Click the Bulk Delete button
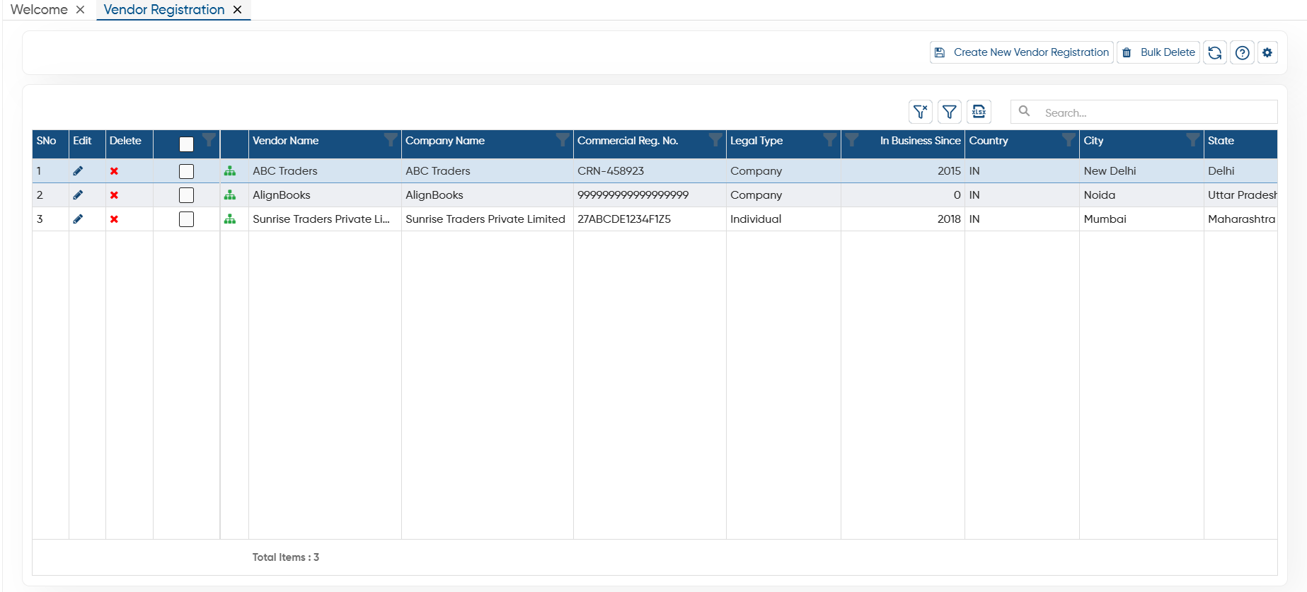This screenshot has height=592, width=1307. click(x=1158, y=52)
